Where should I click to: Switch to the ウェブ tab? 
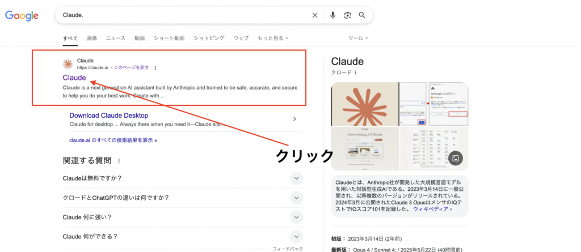click(241, 38)
